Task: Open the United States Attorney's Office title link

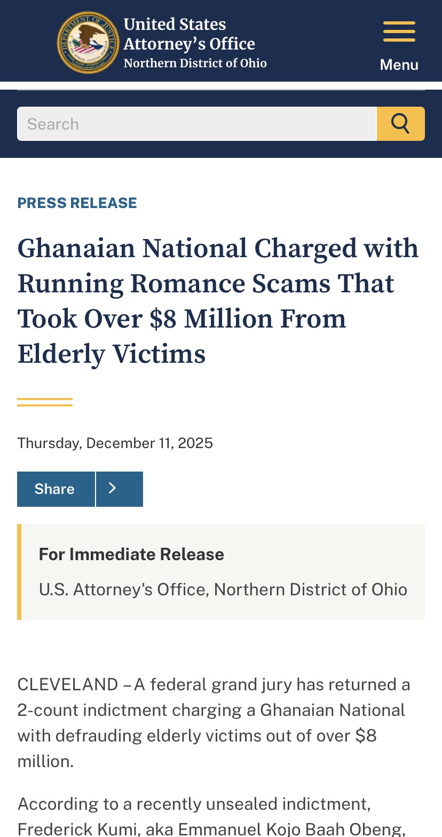Action: pos(189,34)
